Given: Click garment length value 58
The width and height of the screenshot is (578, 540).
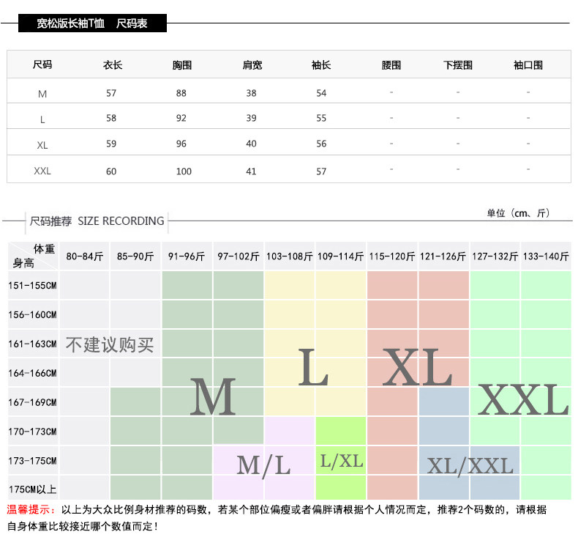Looking at the screenshot, I should [x=111, y=118].
